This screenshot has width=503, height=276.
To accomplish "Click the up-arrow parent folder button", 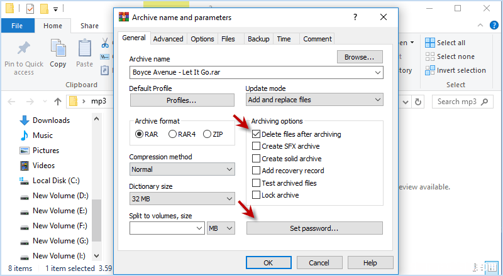I will pos(58,102).
